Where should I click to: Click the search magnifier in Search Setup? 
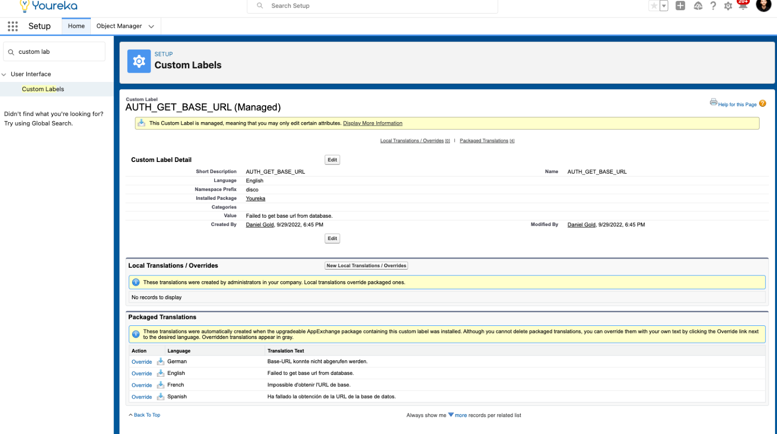tap(260, 6)
